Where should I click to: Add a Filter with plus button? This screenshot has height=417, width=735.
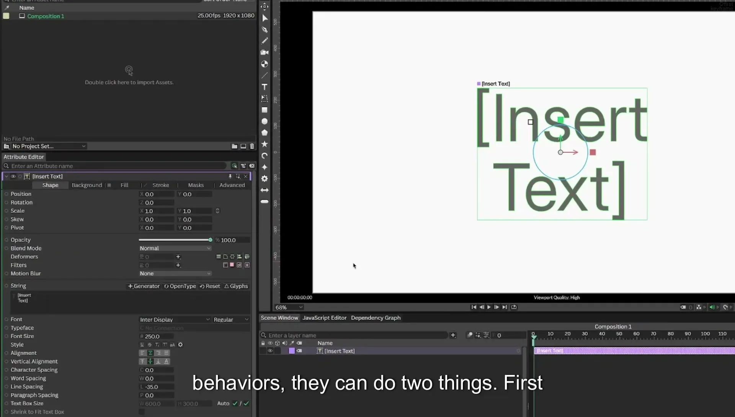[x=178, y=265]
